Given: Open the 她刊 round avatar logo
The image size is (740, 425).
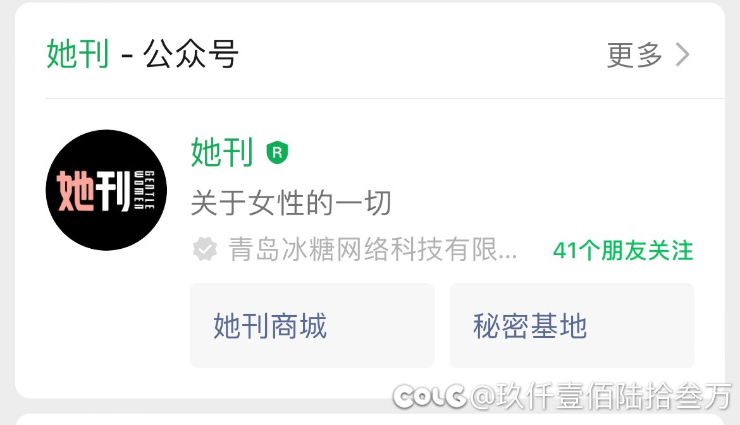Looking at the screenshot, I should pos(106,190).
